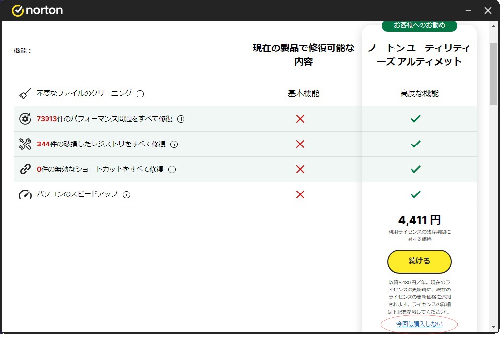
Task: Click the 高度な機能 cell
Action: point(419,93)
